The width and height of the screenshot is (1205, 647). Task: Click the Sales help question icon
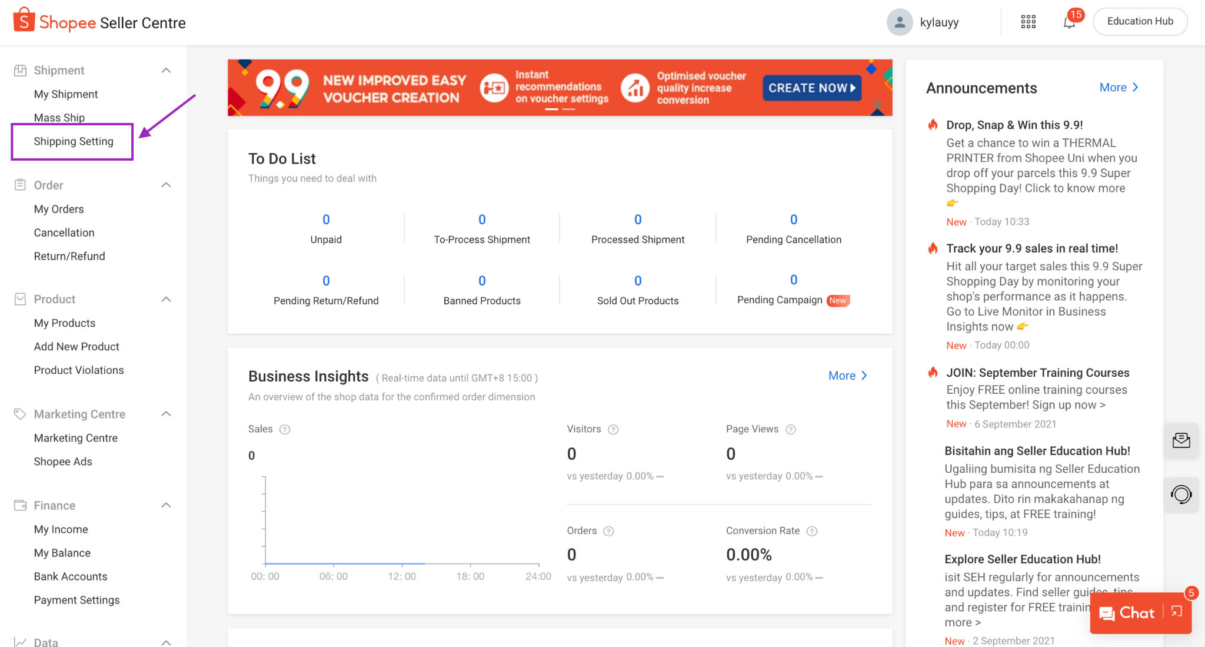[285, 429]
